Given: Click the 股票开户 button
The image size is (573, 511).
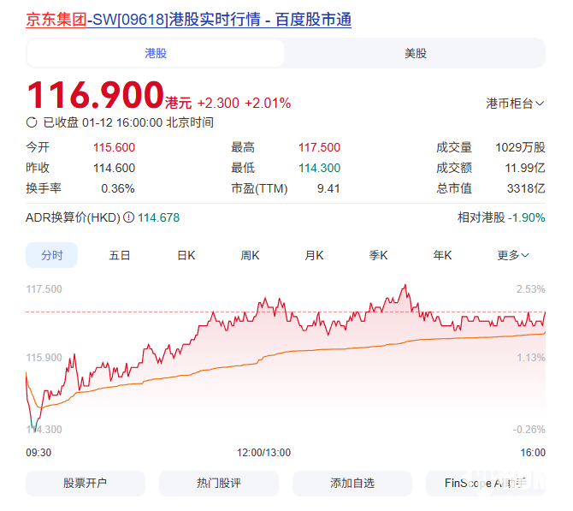Looking at the screenshot, I should [85, 483].
